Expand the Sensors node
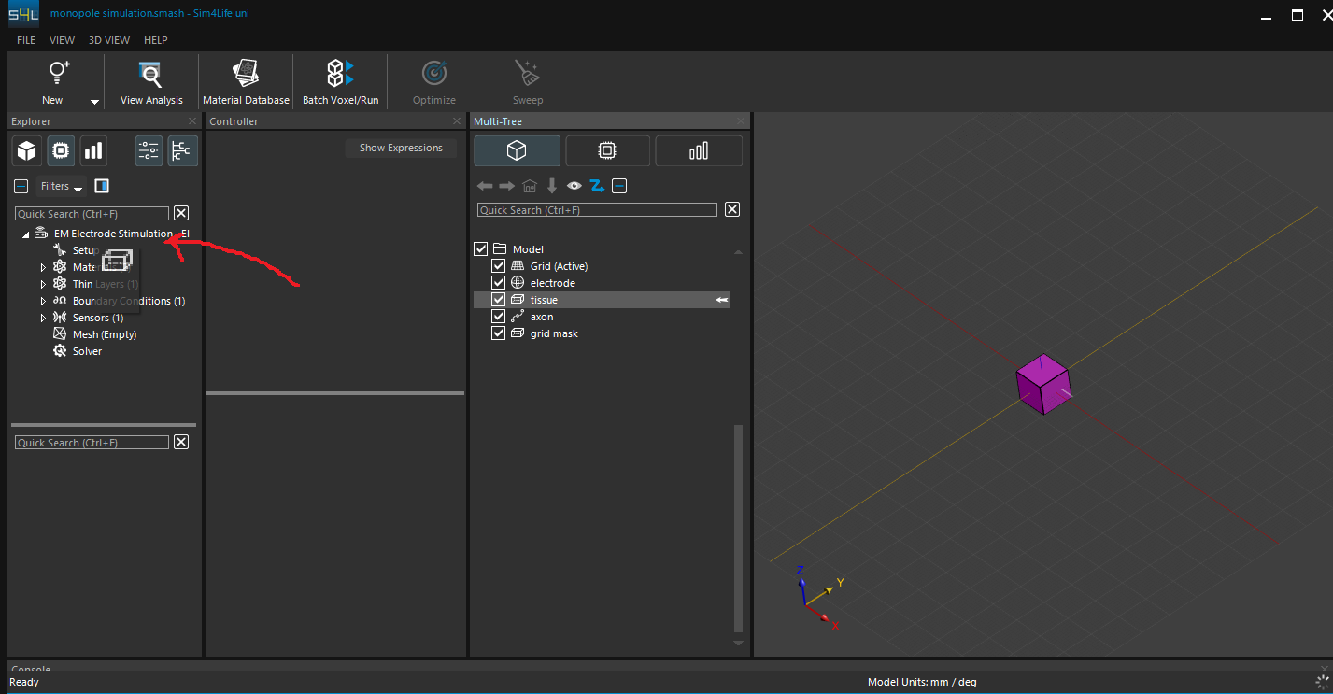The image size is (1333, 694). tap(43, 318)
